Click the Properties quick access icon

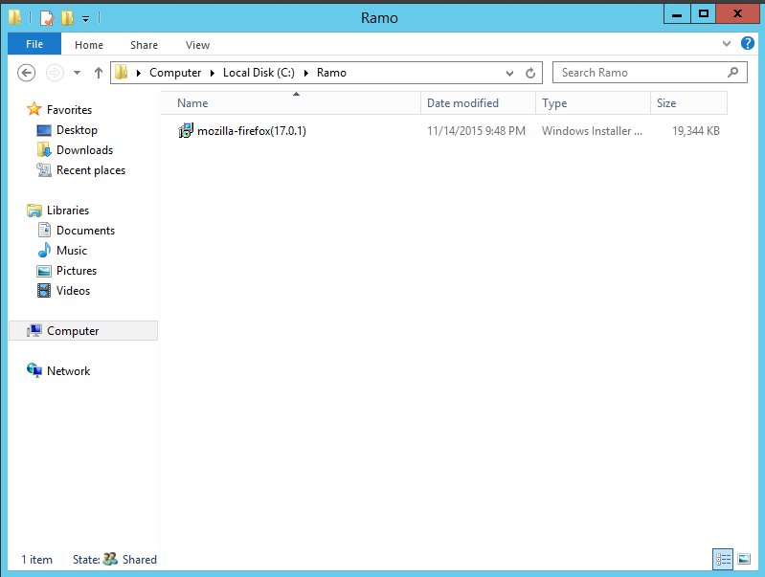tap(47, 18)
